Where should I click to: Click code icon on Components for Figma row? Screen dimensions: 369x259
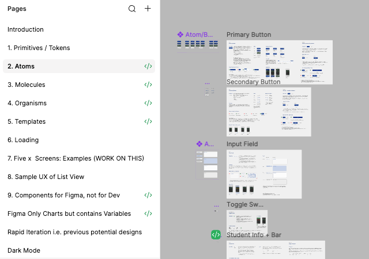coord(148,195)
